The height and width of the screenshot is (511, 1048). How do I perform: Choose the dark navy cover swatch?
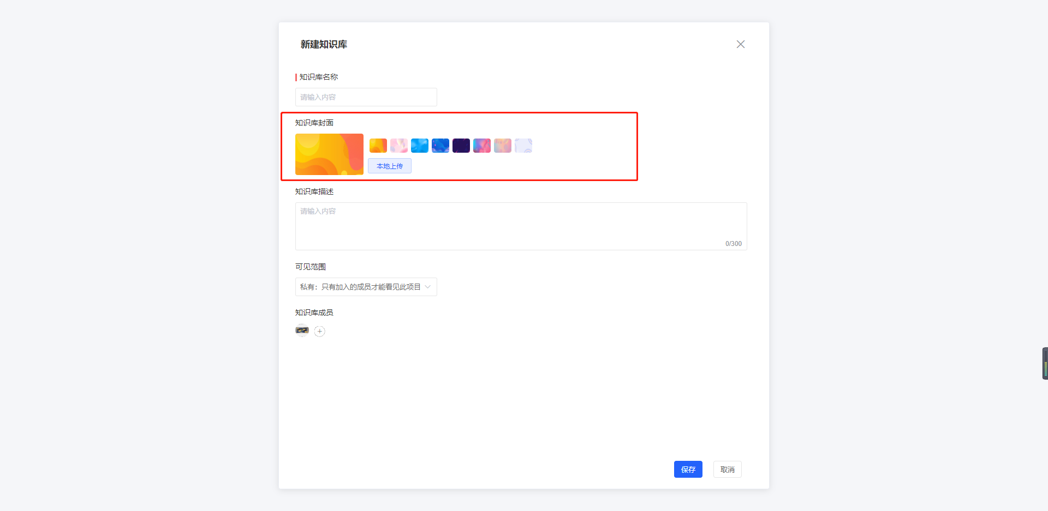pyautogui.click(x=461, y=146)
